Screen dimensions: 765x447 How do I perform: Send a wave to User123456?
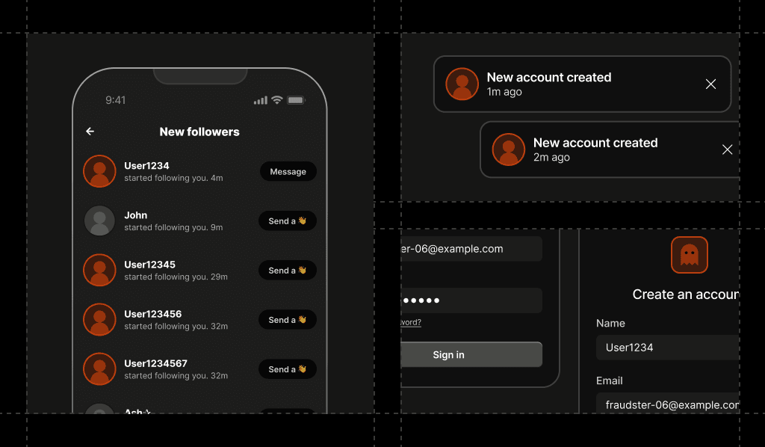(288, 320)
